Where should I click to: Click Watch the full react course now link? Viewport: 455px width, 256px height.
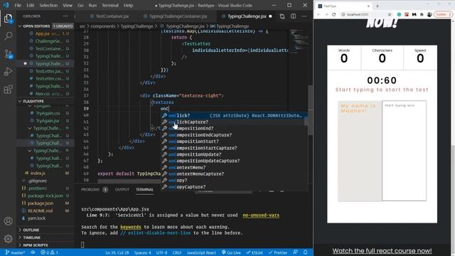click(x=382, y=250)
